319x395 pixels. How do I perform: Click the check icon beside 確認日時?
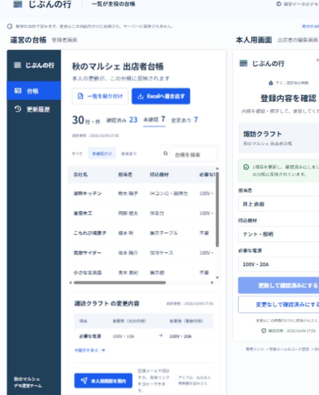(x=264, y=331)
